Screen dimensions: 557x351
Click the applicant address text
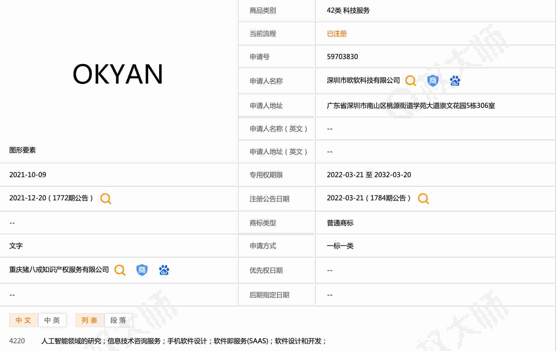(411, 106)
